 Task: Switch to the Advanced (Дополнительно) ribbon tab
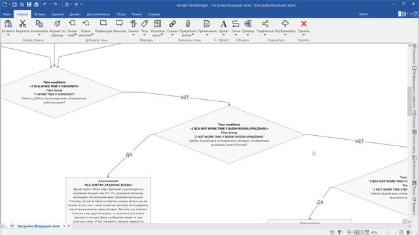click(98, 14)
